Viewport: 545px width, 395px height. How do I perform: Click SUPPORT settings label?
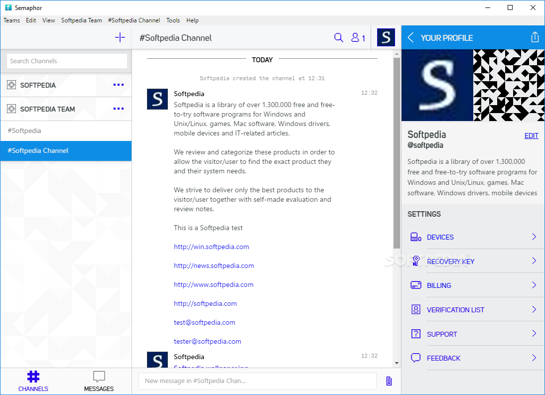(x=442, y=334)
